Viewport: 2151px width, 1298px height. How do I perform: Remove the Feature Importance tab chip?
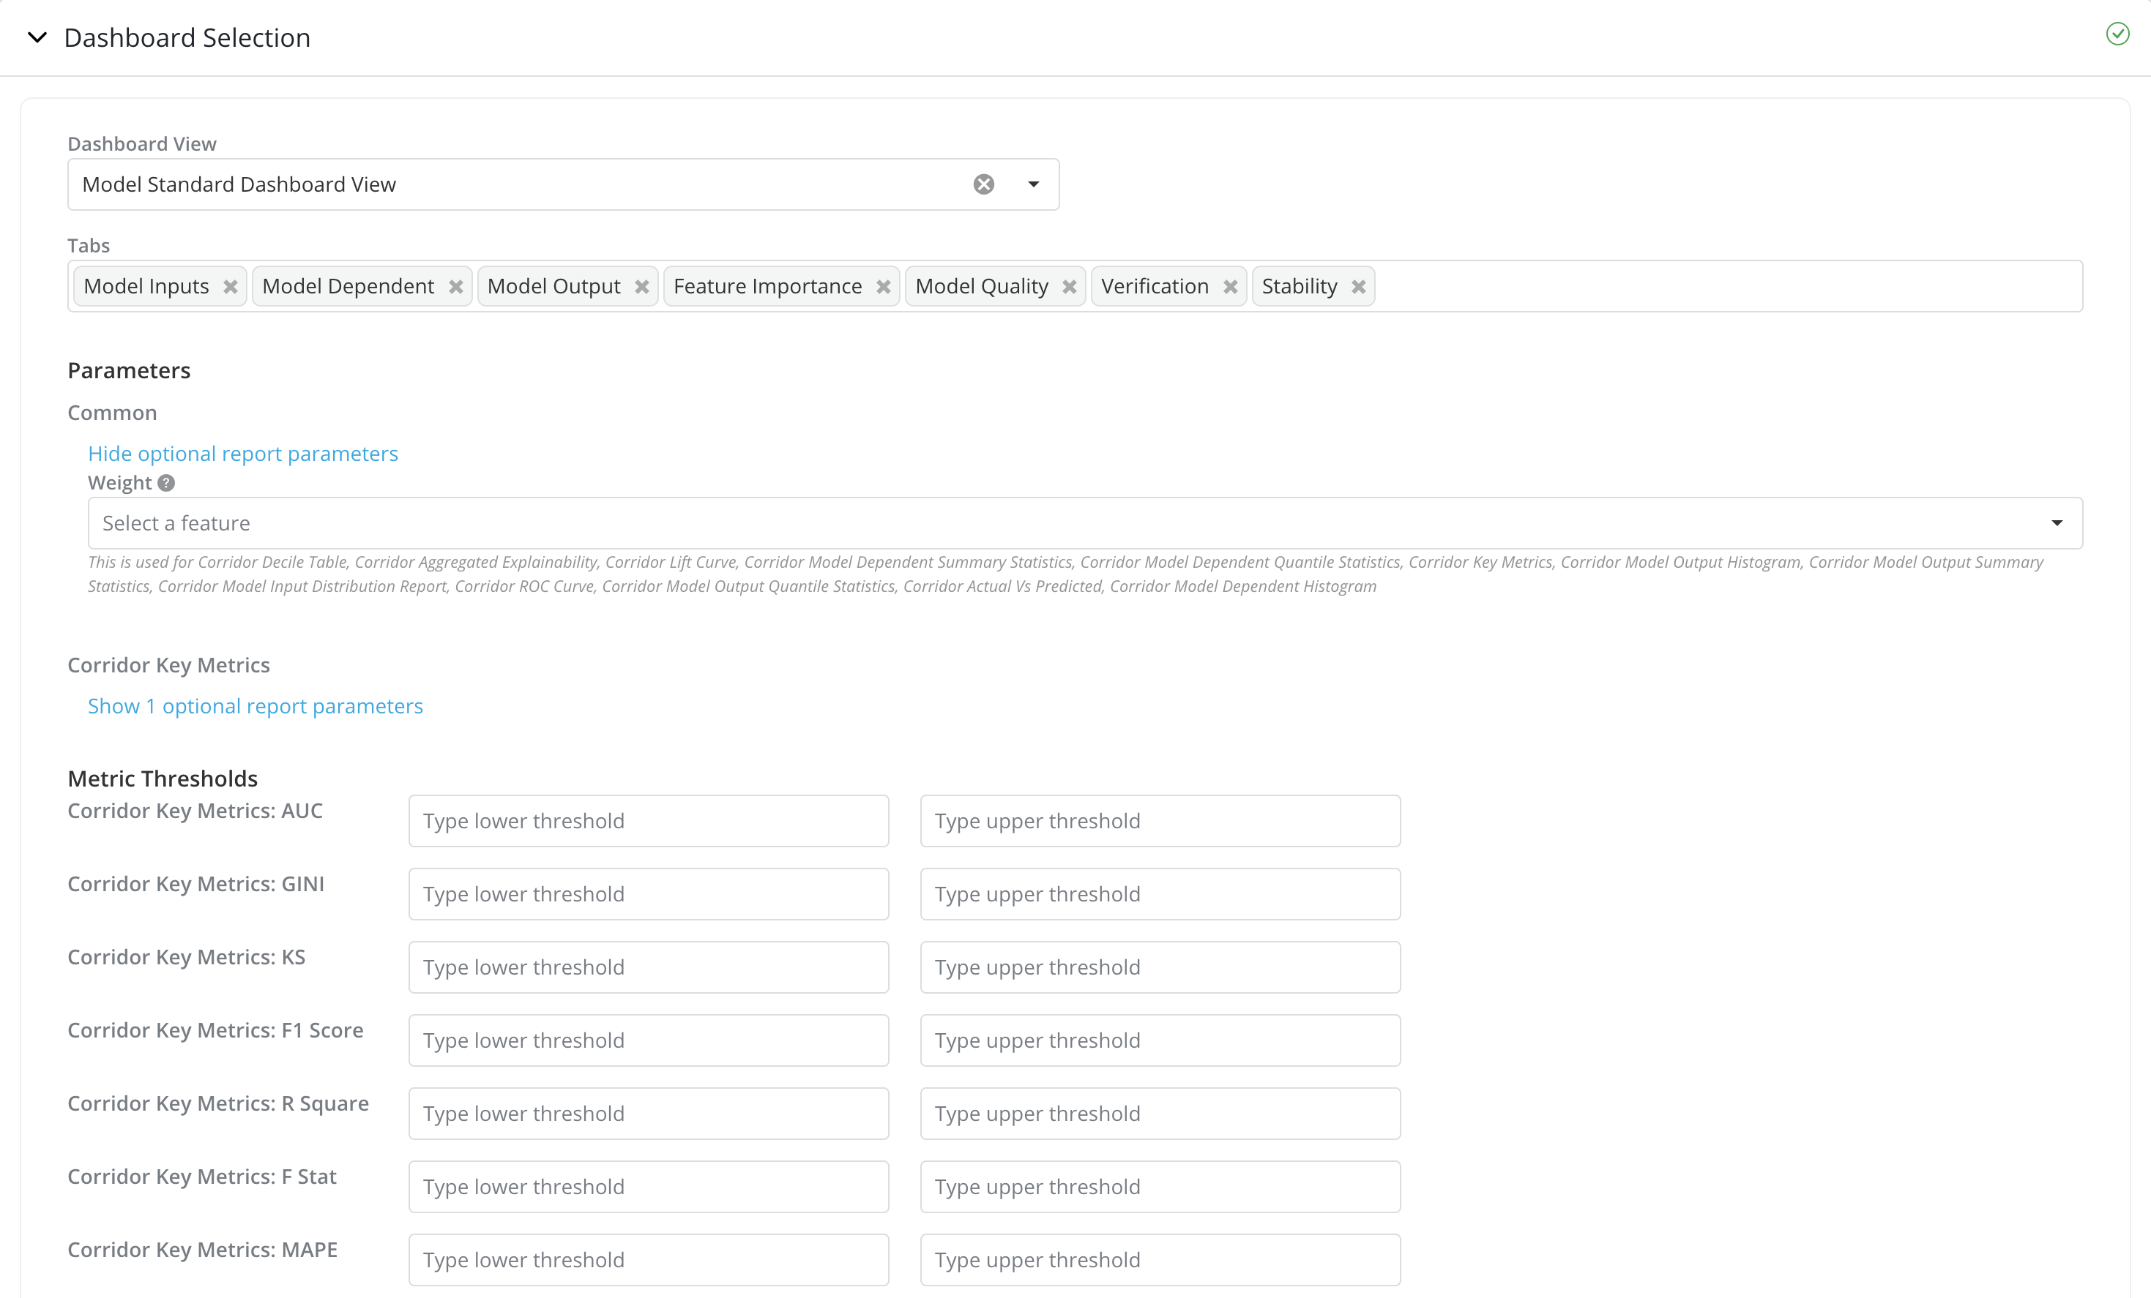pos(884,287)
